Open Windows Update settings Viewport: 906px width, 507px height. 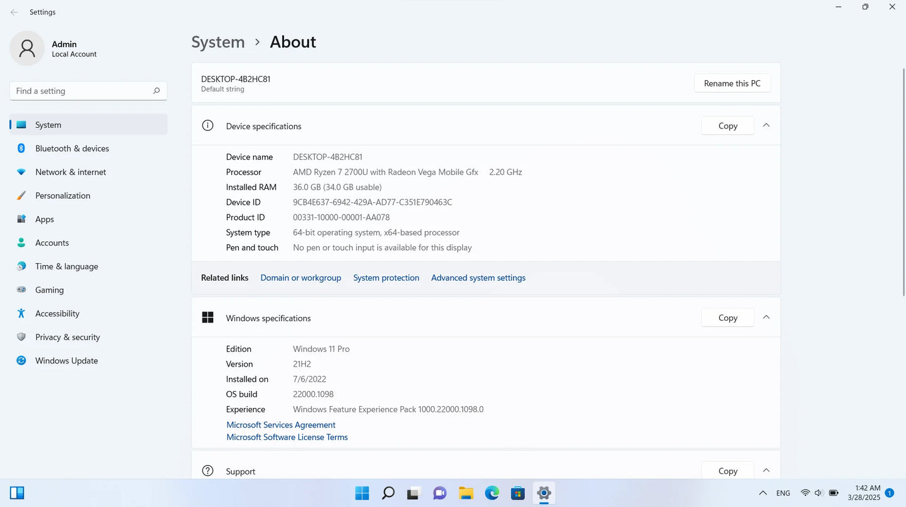[x=66, y=360]
